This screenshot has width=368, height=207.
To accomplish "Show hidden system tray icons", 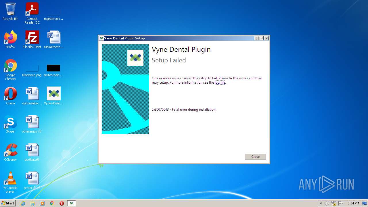I will pyautogui.click(x=321, y=203).
